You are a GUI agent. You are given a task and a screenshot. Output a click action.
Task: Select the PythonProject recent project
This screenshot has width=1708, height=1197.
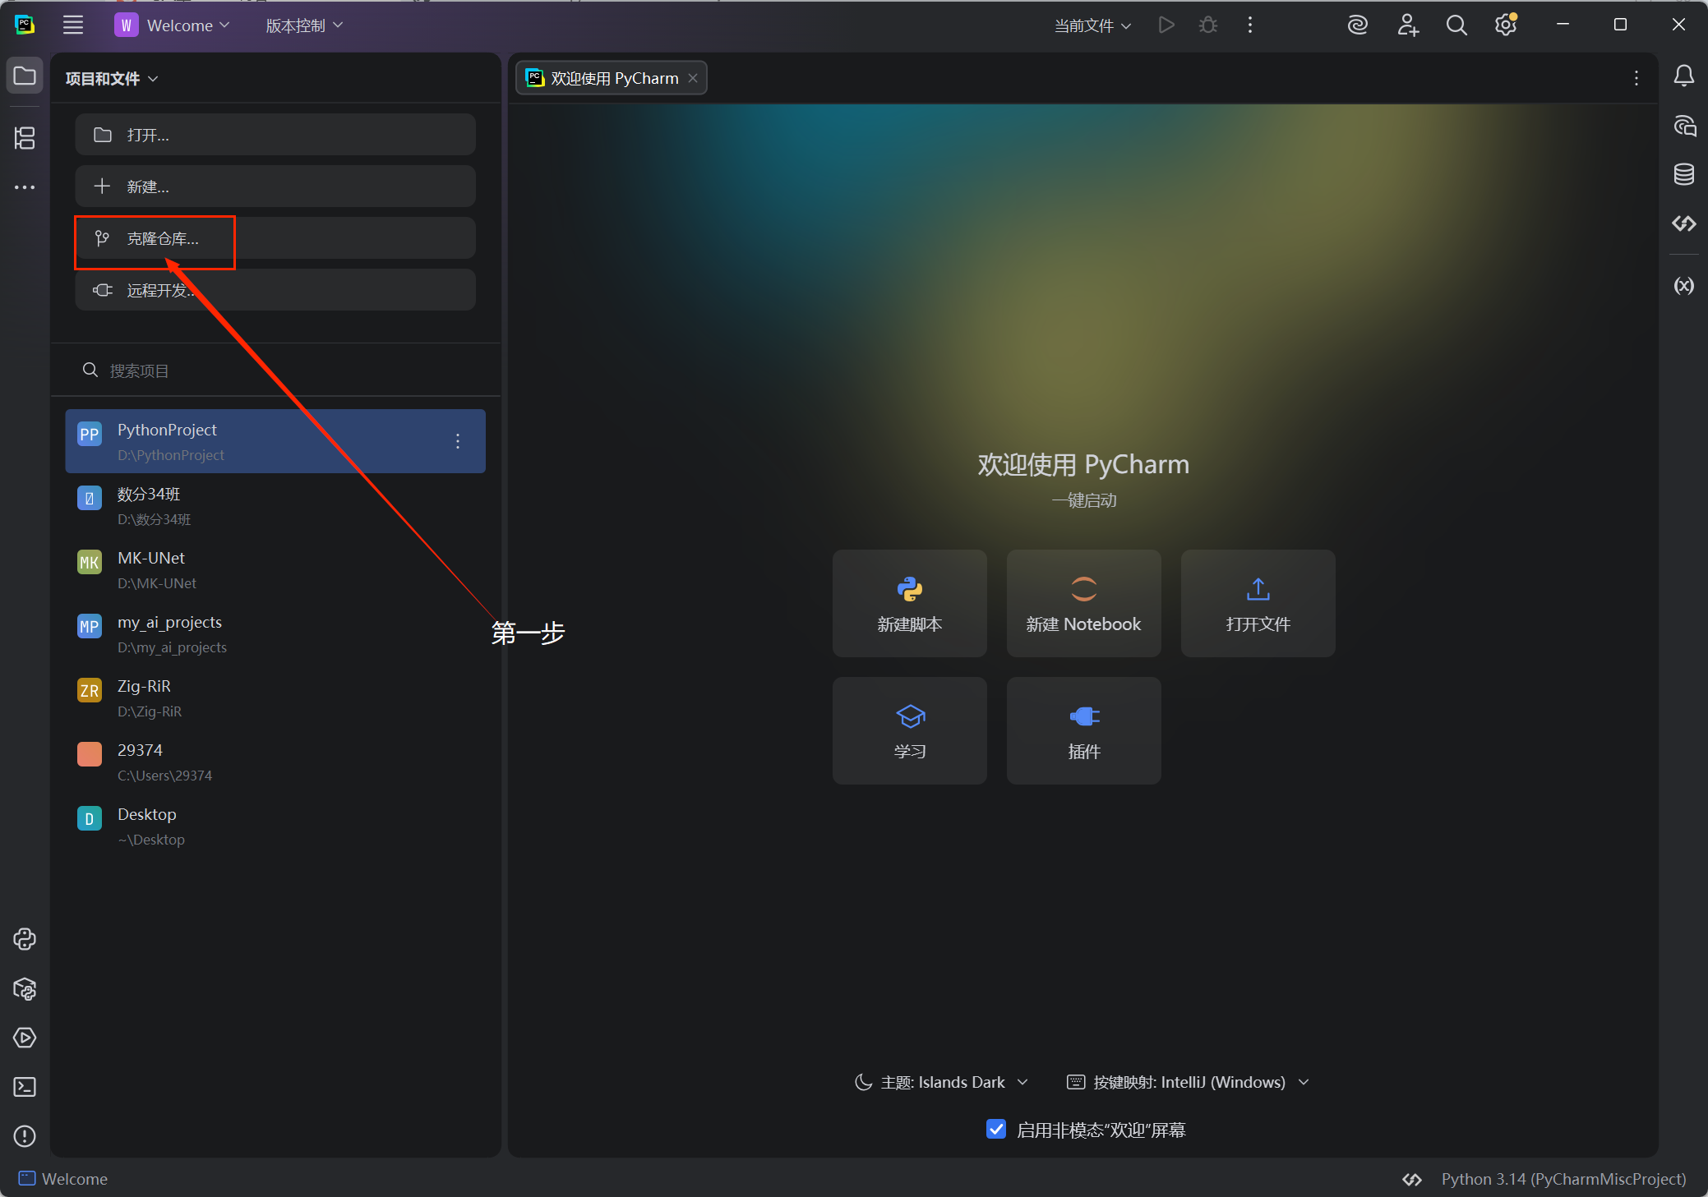pos(275,441)
